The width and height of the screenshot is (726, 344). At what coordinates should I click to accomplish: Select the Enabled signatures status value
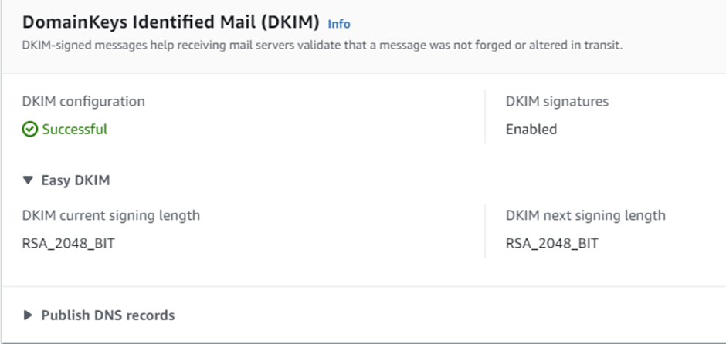[531, 130]
